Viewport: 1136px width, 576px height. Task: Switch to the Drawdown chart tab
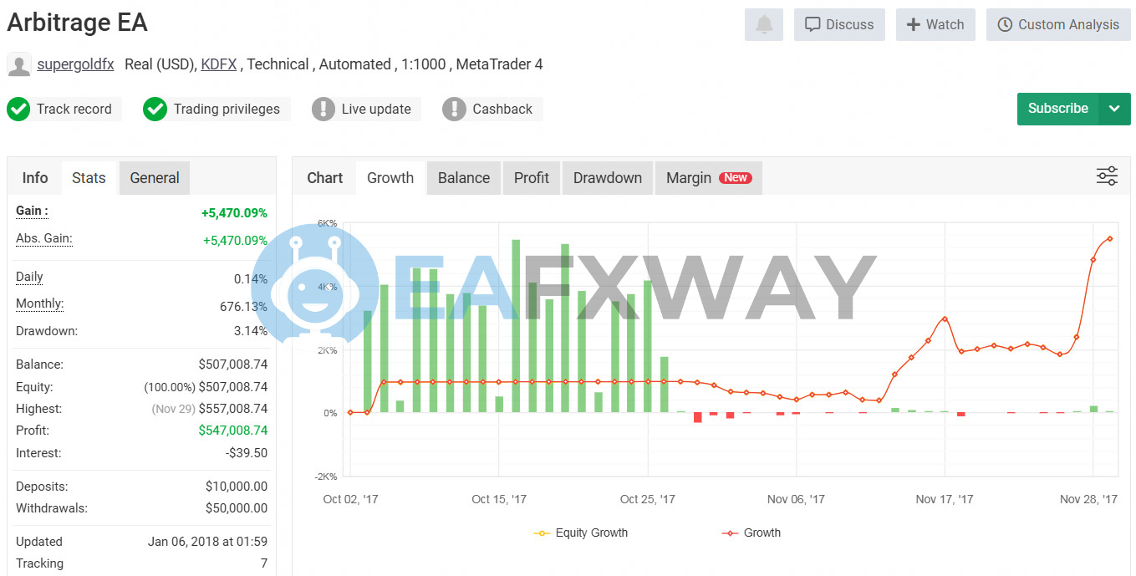pyautogui.click(x=607, y=177)
